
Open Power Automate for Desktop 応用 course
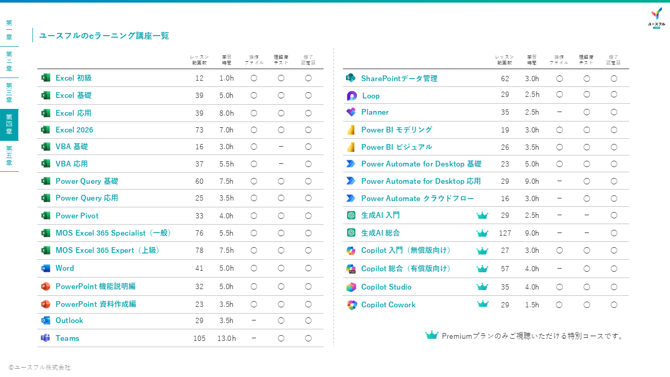point(421,181)
